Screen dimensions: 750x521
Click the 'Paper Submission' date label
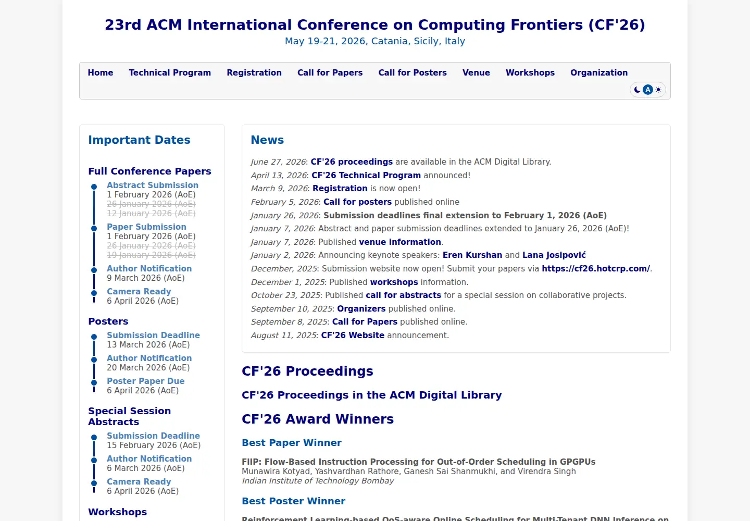146,227
